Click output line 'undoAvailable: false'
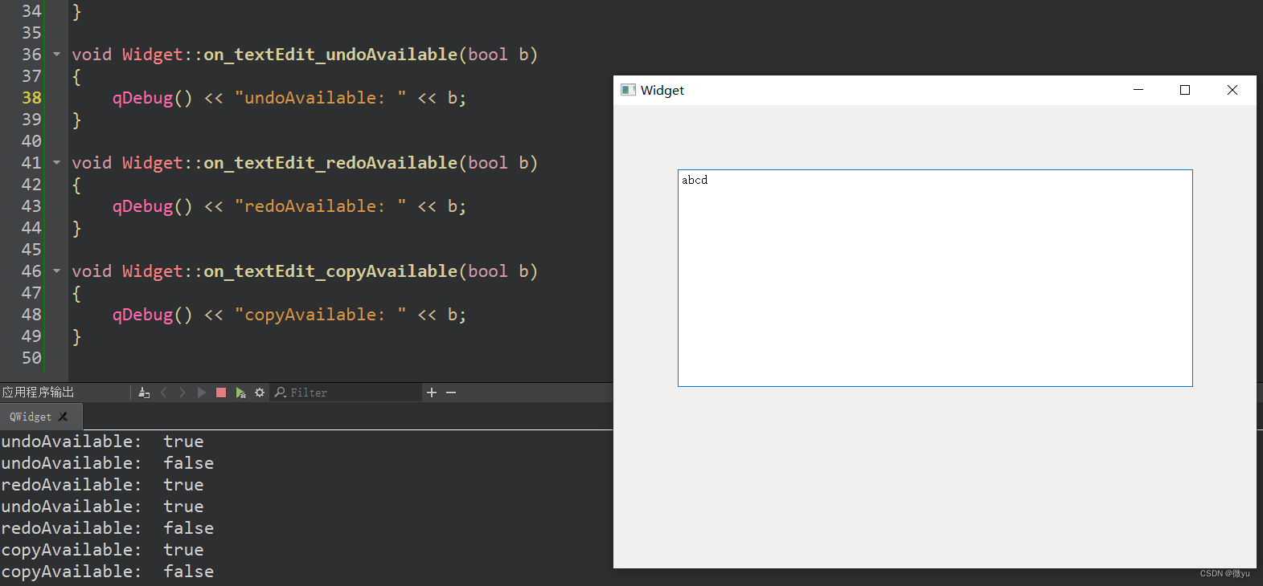This screenshot has height=586, width=1263. [x=108, y=463]
